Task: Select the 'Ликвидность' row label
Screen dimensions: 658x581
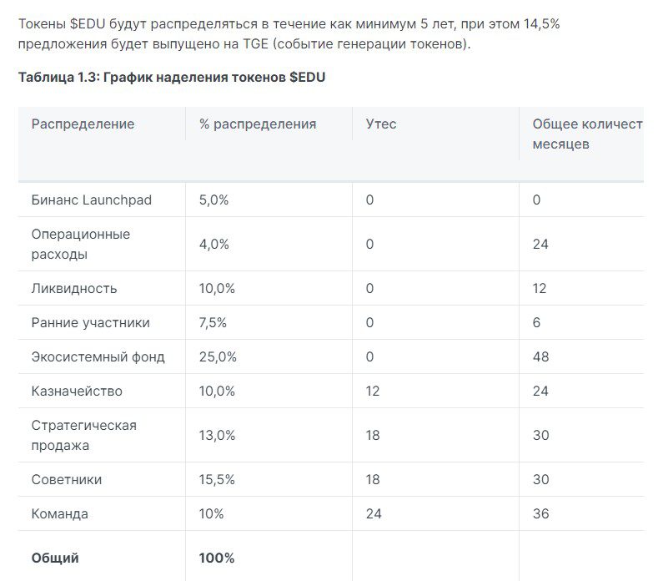Action: [74, 289]
